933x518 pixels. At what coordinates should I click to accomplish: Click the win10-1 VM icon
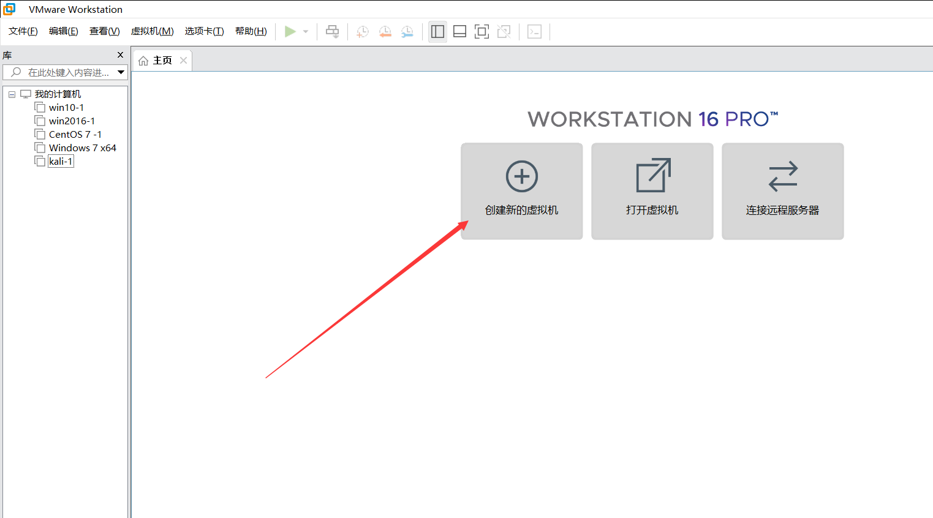[40, 107]
